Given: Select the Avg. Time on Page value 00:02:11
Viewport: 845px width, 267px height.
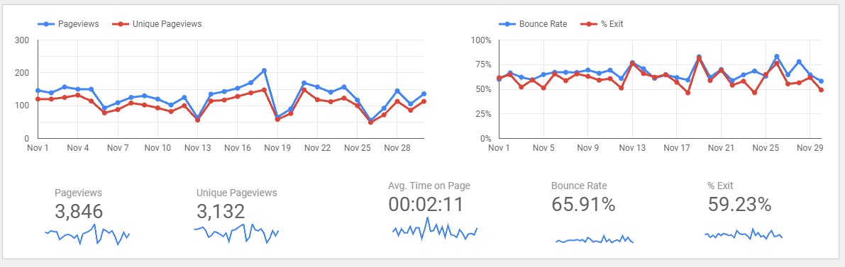Looking at the screenshot, I should click(426, 205).
